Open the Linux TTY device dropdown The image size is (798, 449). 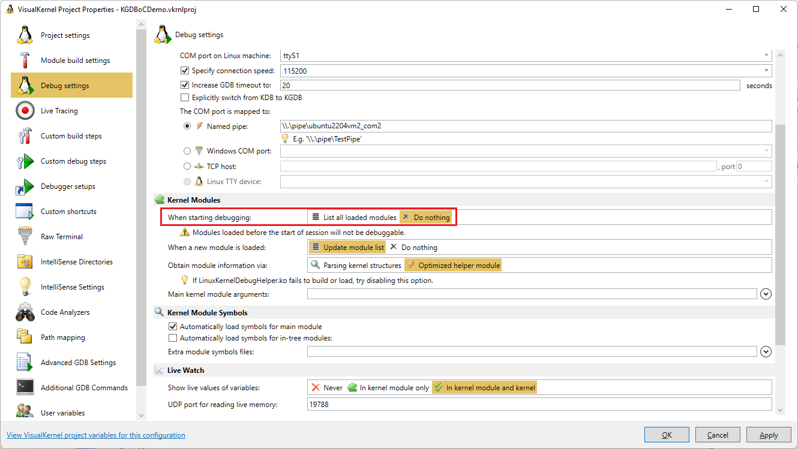(x=766, y=181)
